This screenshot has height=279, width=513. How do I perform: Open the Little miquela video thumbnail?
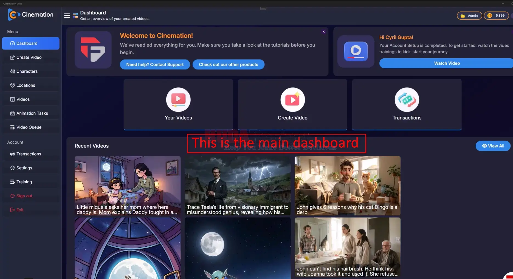[x=128, y=186]
